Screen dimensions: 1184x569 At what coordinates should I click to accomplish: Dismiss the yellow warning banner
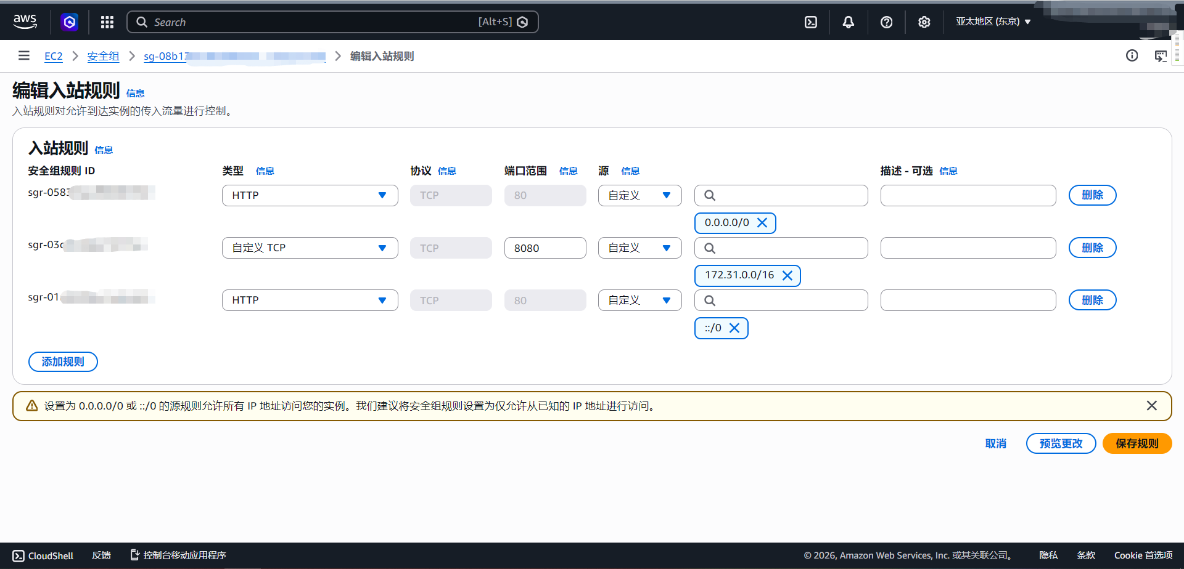1151,406
